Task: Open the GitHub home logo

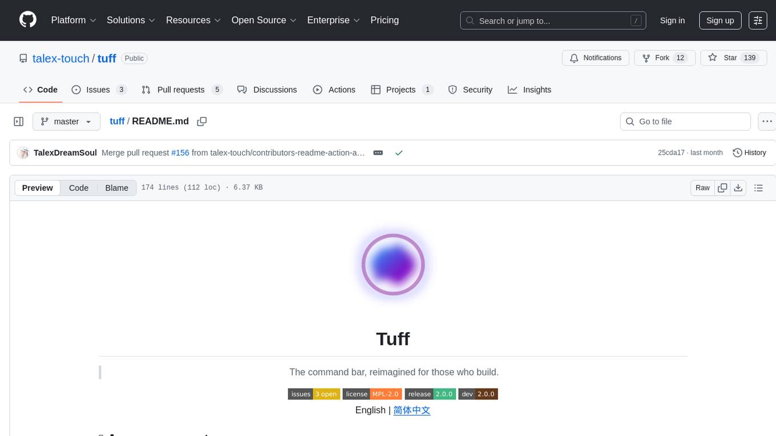Action: coord(28,20)
